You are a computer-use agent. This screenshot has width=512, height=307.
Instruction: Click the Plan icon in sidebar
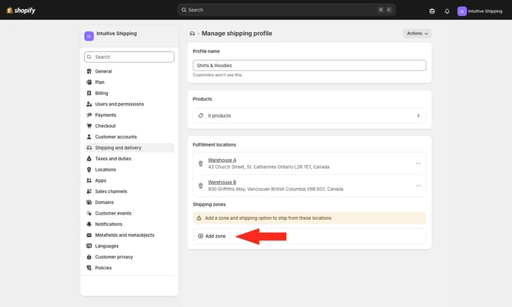(x=89, y=82)
